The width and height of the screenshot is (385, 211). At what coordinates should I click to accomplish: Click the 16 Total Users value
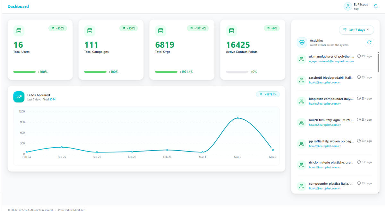[x=18, y=45]
